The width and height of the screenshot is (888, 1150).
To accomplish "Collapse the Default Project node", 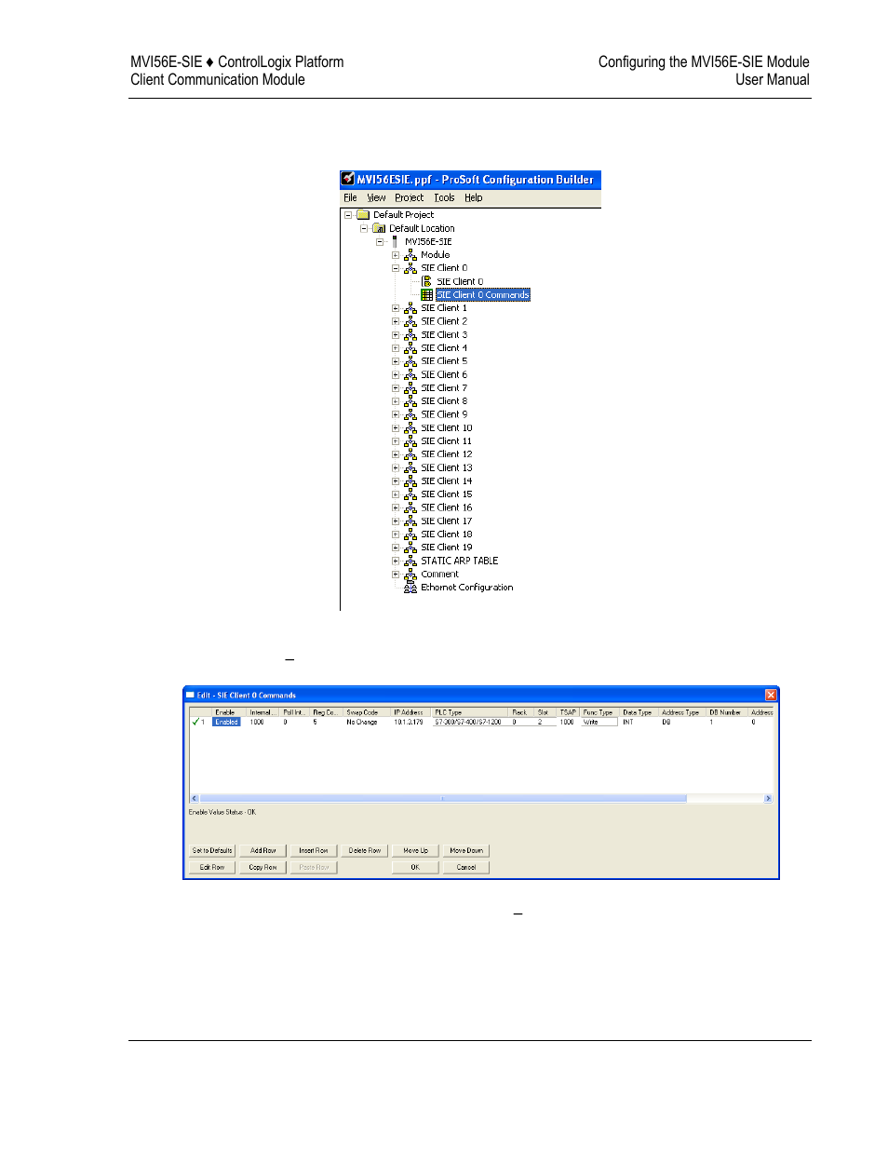I will pyautogui.click(x=348, y=215).
